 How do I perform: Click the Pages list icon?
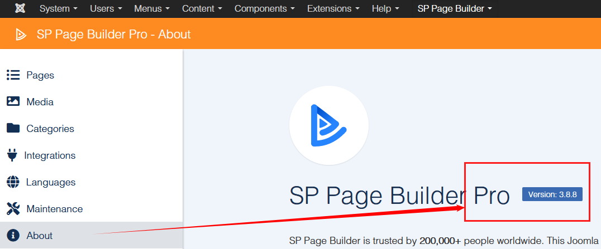pyautogui.click(x=13, y=75)
